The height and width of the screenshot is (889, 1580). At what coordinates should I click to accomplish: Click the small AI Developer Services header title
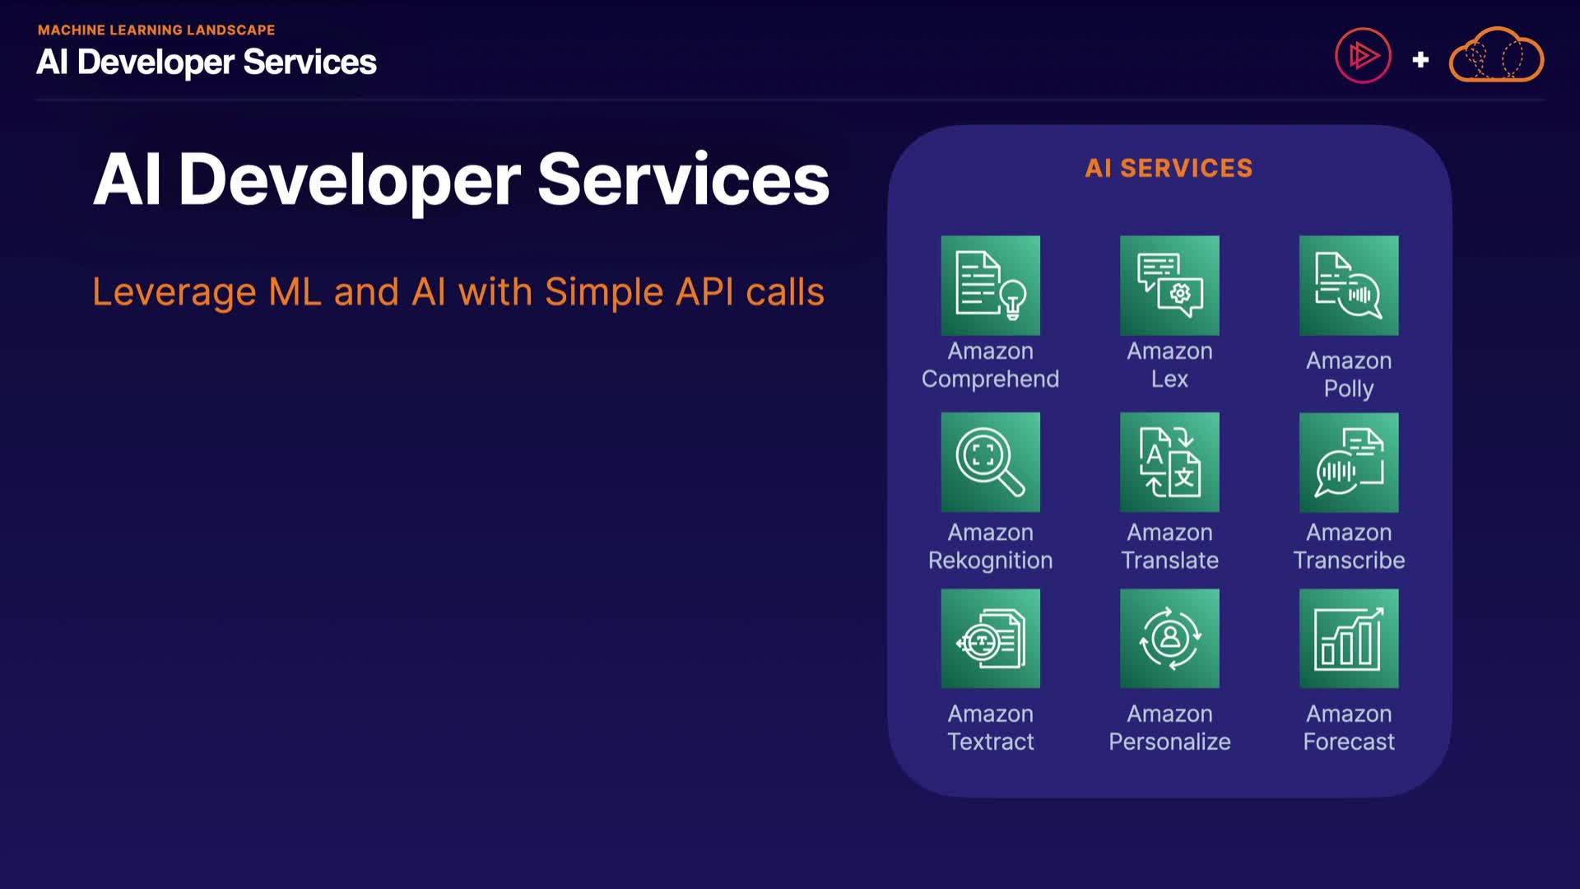point(206,63)
